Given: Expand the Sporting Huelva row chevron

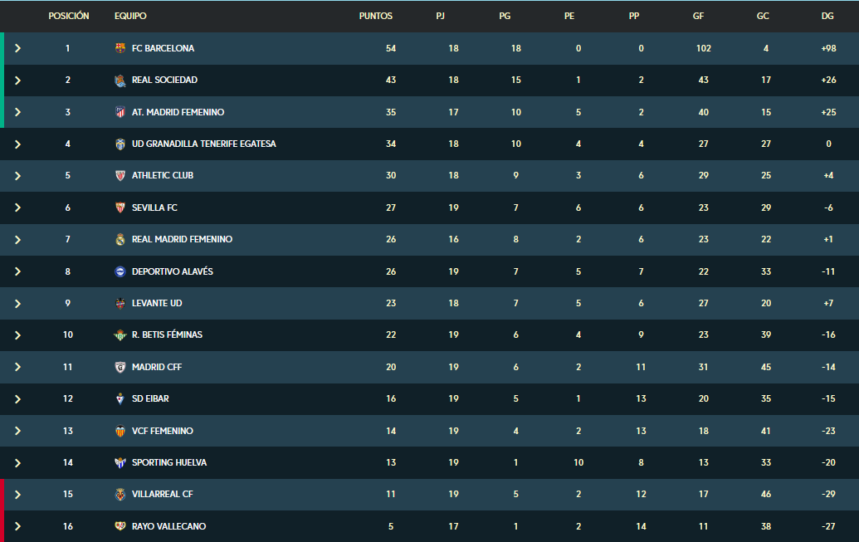Looking at the screenshot, I should click(17, 463).
